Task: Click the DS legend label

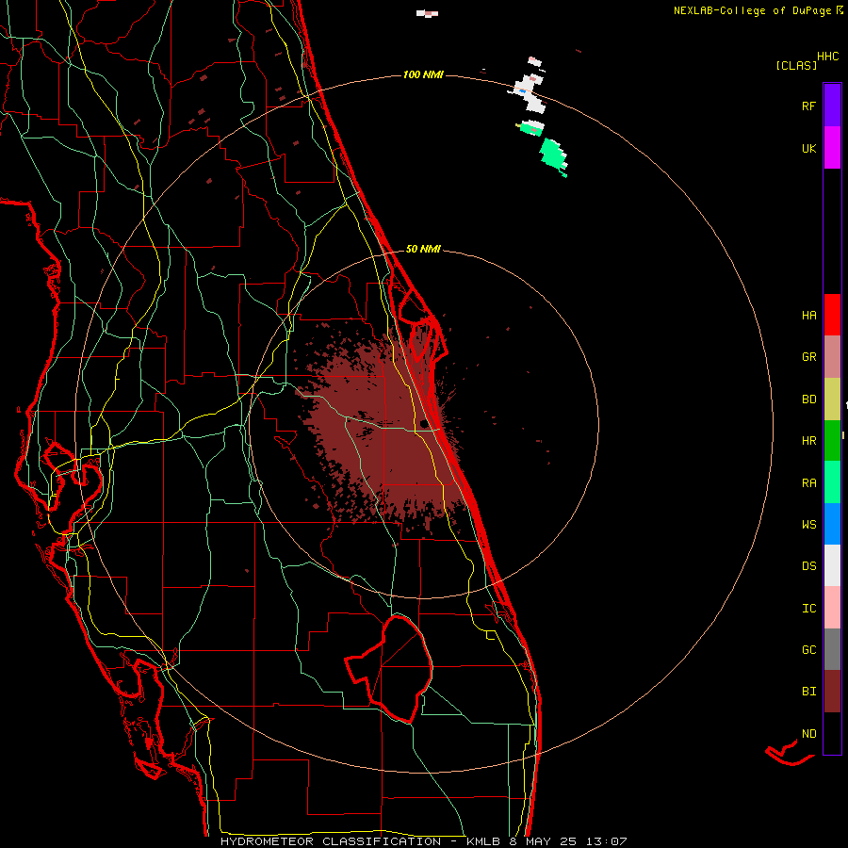Action: click(808, 565)
